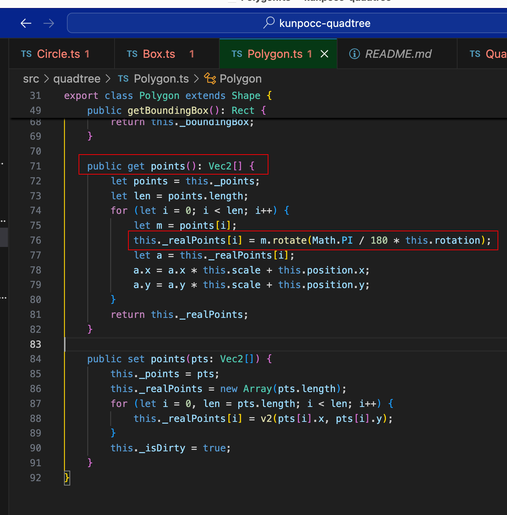Select line 76 via its line number
Screen dimensions: 507x515
36,240
